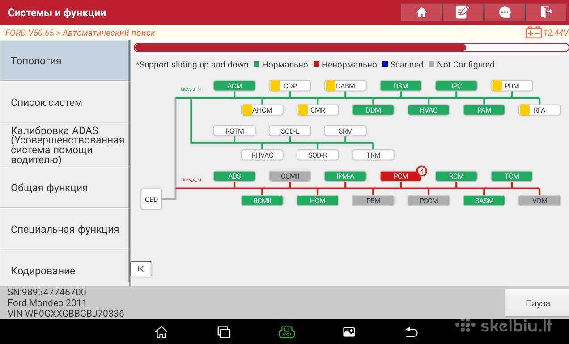The width and height of the screenshot is (569, 344).
Task: Click the scan progress bar
Action: (351, 48)
